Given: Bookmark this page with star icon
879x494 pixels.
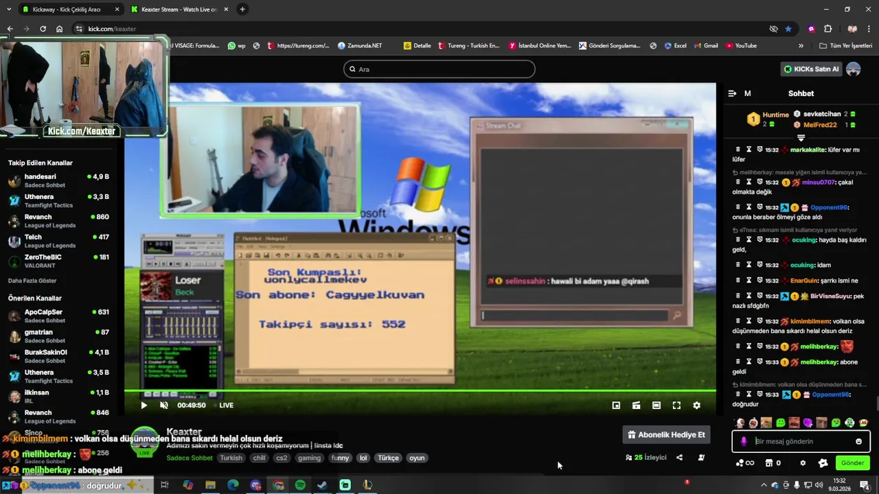Looking at the screenshot, I should 788,29.
